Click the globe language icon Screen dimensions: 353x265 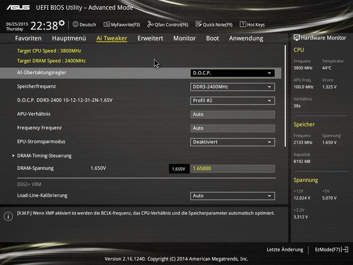[75, 24]
